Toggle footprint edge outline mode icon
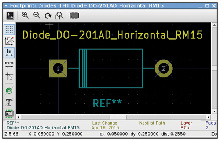Screen dimensions: 220x141 [x=9, y=114]
